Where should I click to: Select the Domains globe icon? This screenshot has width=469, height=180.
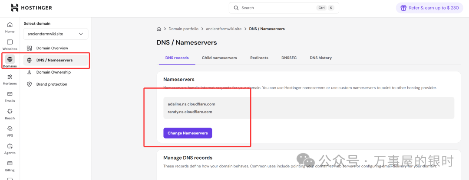click(x=10, y=60)
